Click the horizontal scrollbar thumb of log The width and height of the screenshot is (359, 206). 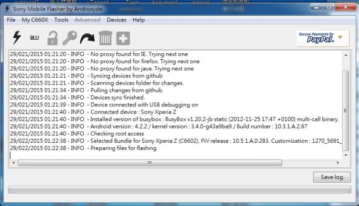coord(150,163)
